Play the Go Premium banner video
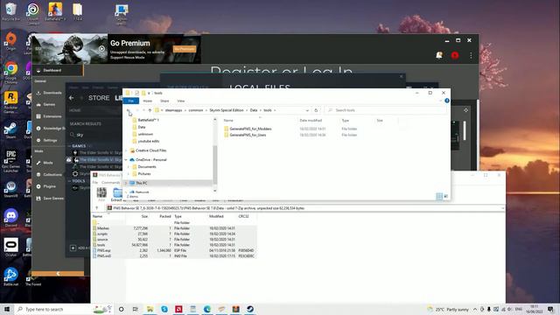The image size is (560, 315). 101,49
